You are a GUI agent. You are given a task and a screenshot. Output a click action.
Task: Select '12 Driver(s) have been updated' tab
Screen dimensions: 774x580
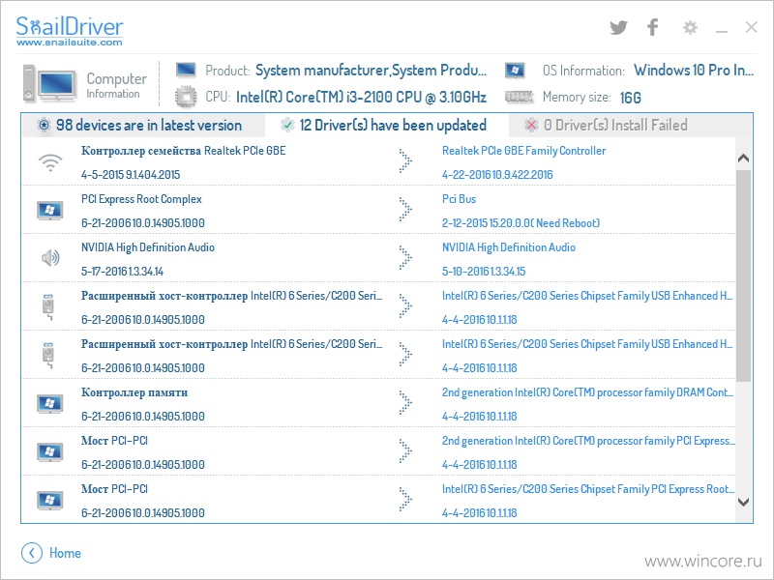pos(386,126)
